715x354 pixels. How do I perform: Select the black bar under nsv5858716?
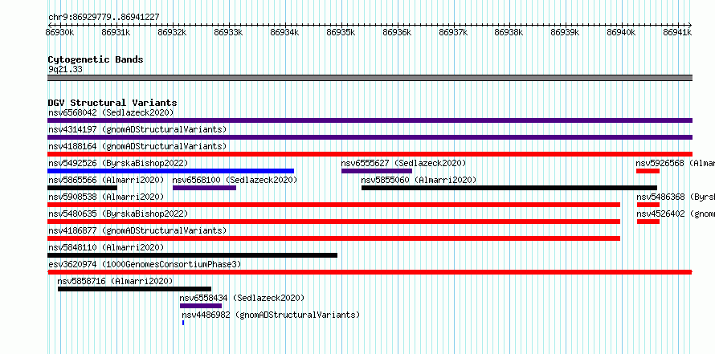coord(134,289)
